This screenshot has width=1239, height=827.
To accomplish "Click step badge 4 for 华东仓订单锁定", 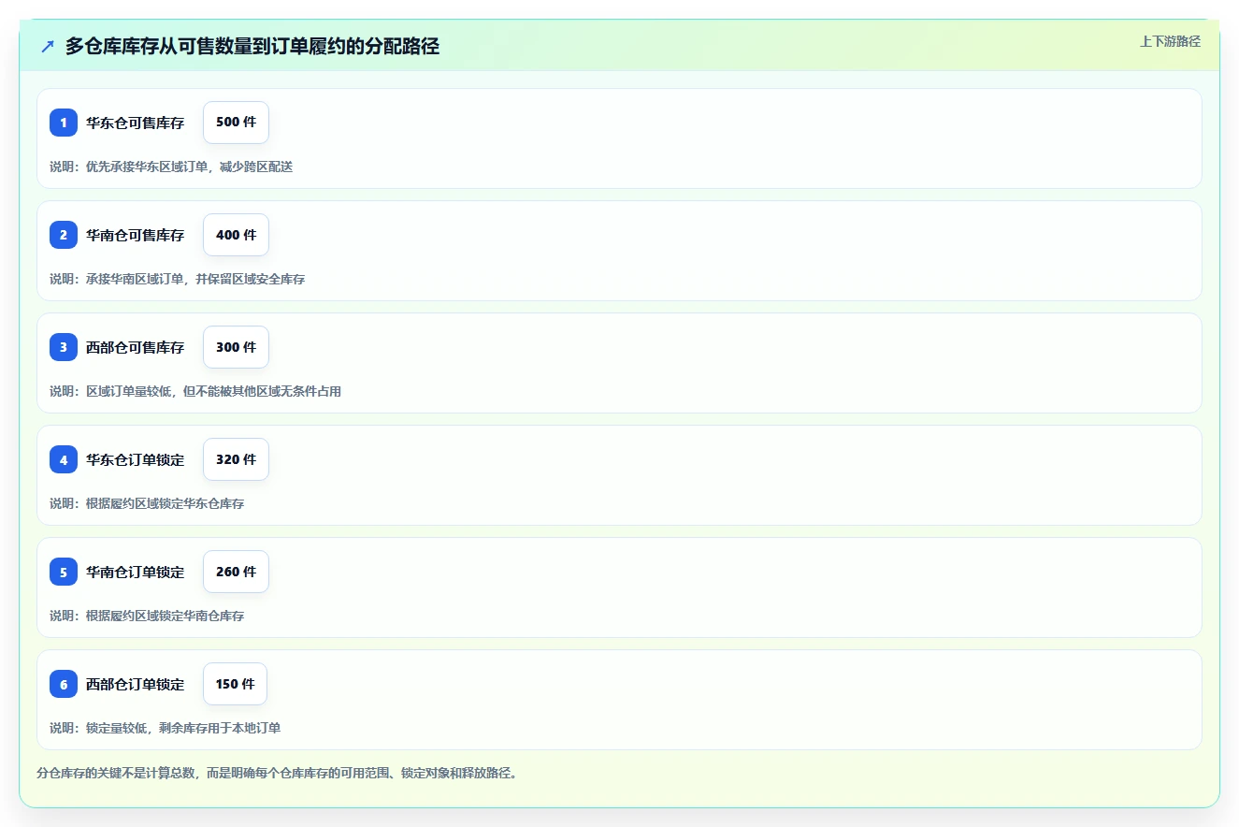I will tap(64, 459).
